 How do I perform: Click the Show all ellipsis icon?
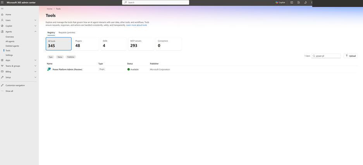(x=2, y=91)
